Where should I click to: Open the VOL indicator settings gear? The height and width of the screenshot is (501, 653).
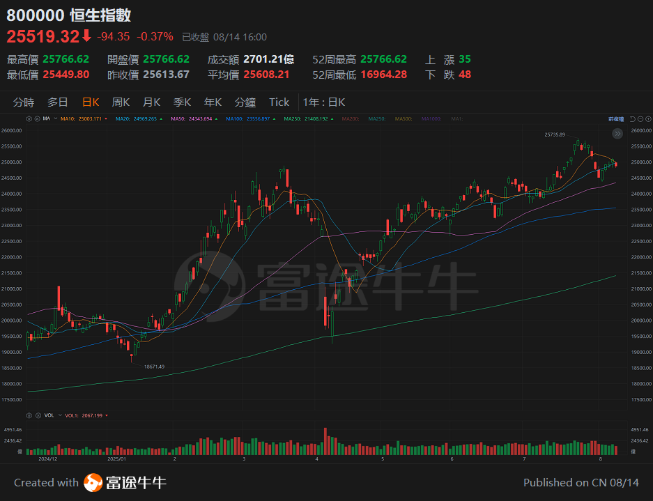tap(29, 415)
